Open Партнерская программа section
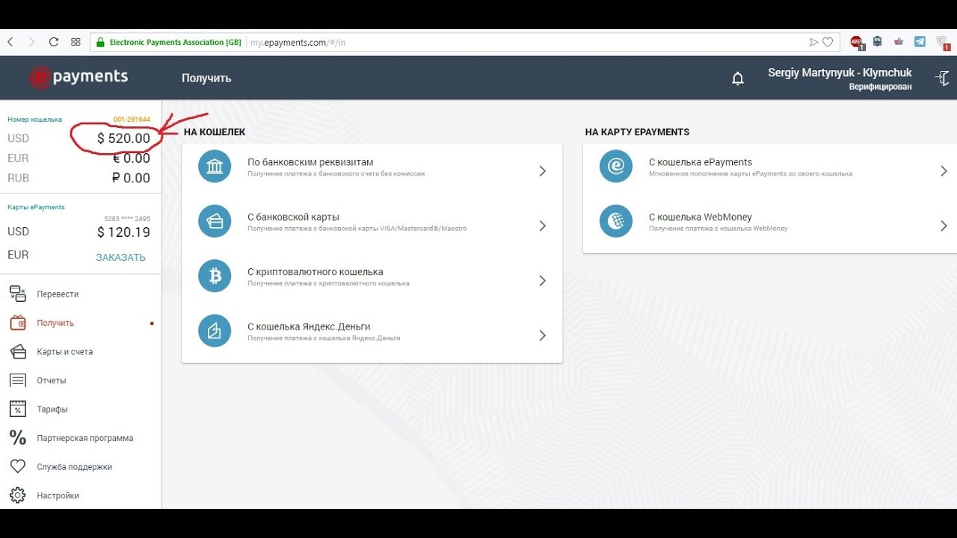Viewport: 957px width, 538px height. click(85, 439)
